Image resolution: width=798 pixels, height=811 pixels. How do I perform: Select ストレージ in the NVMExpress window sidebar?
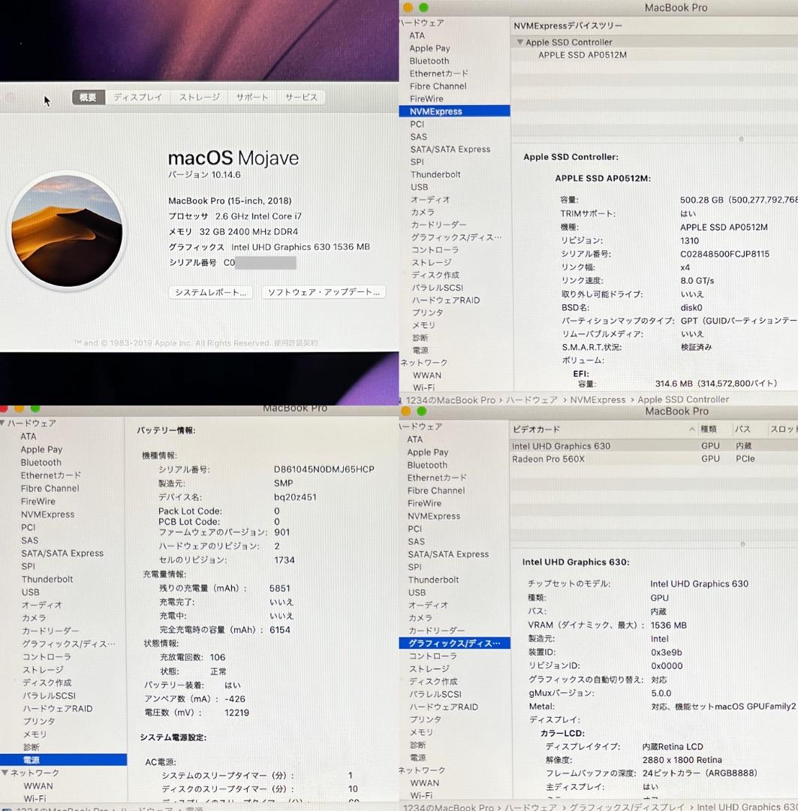(432, 262)
